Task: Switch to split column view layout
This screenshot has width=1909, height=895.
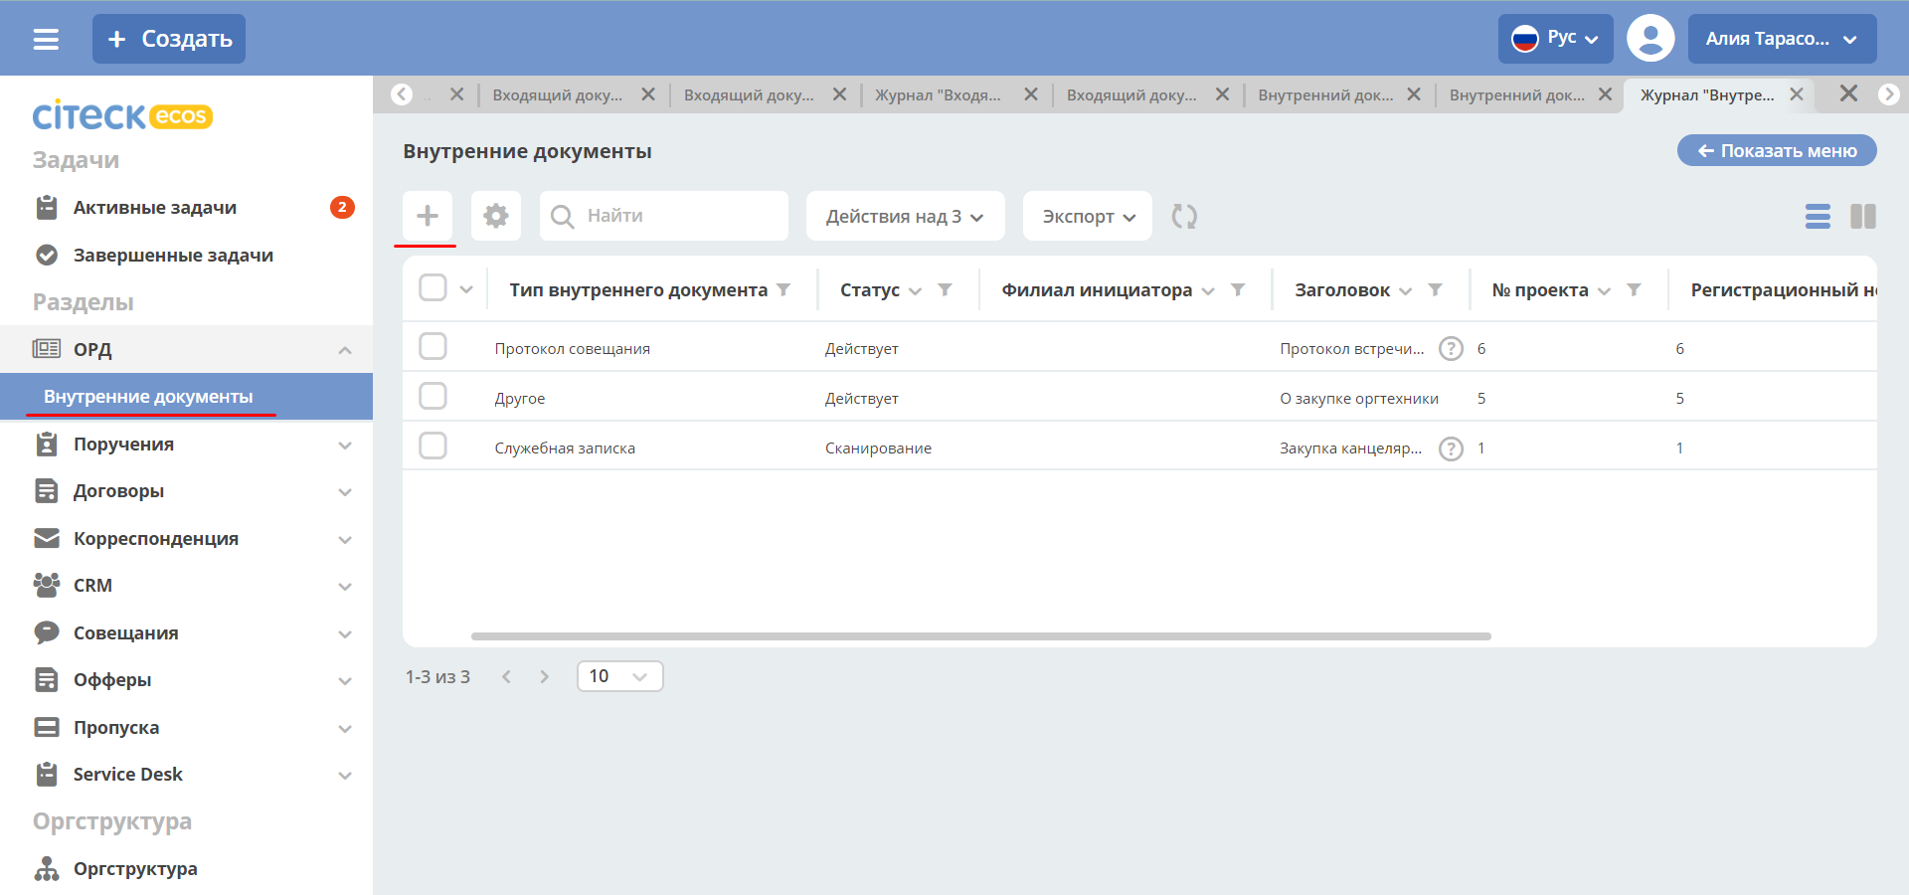Action: tap(1863, 216)
